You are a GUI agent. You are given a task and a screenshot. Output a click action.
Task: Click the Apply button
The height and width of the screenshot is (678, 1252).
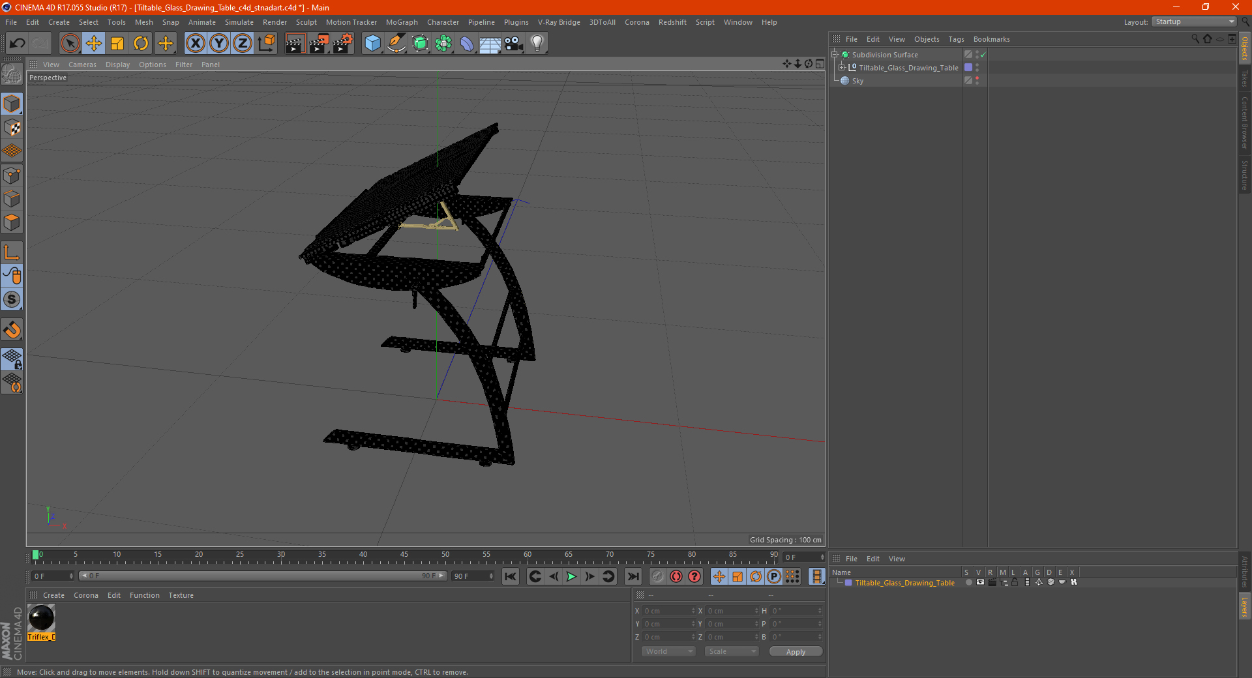coord(796,652)
